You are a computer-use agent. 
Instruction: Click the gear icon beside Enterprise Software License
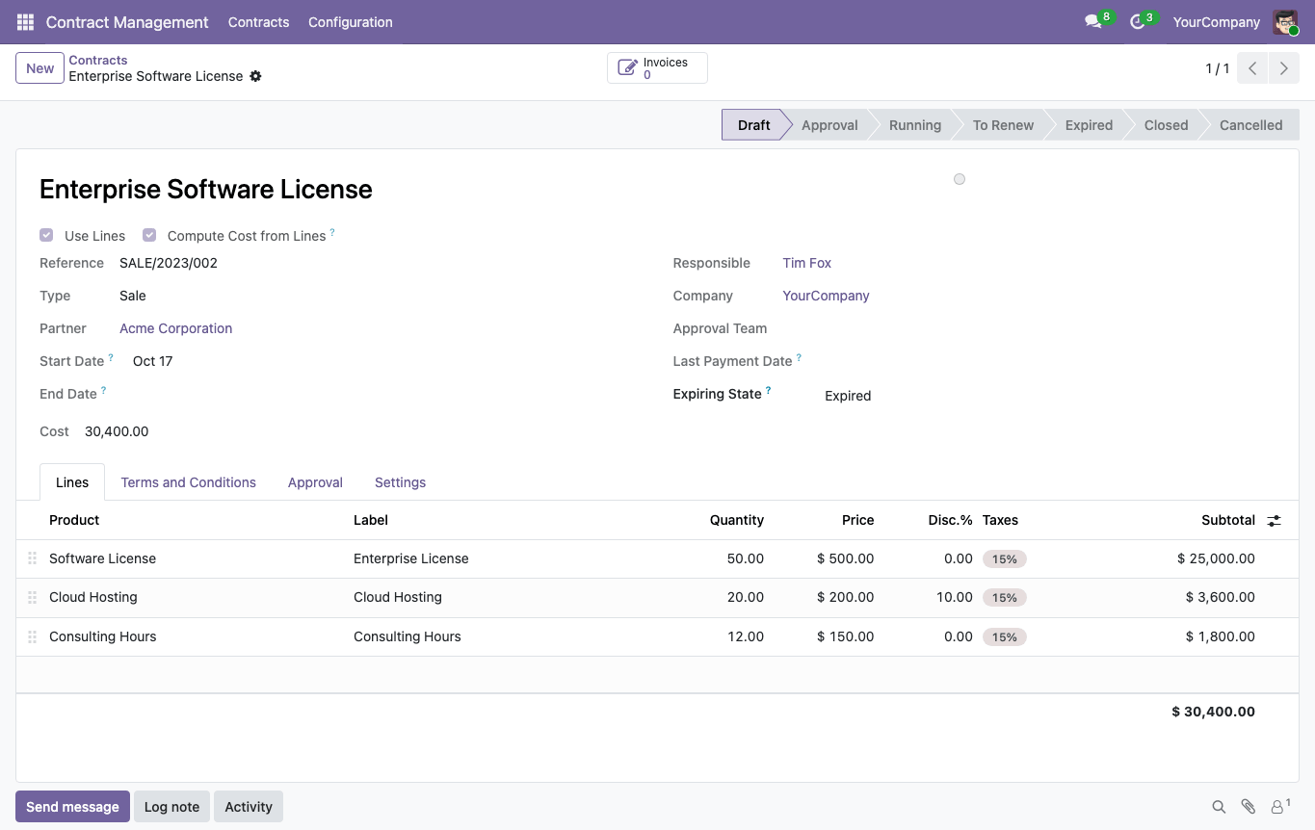click(x=255, y=76)
